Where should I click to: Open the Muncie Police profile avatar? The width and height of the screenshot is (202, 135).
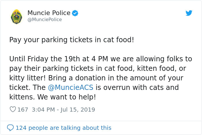click(16, 16)
